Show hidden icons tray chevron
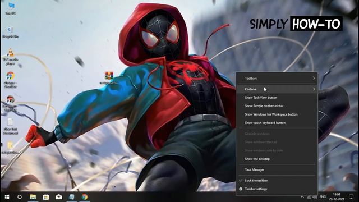Viewport: 359px width, 202px height. 302,197
